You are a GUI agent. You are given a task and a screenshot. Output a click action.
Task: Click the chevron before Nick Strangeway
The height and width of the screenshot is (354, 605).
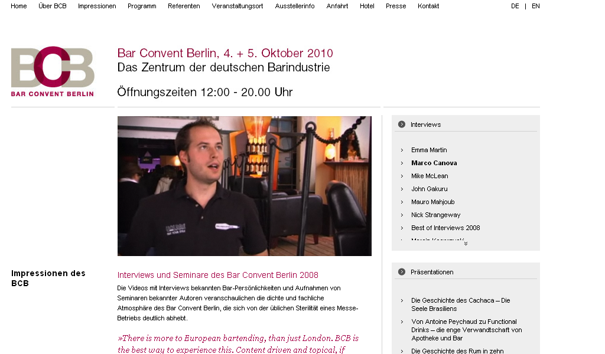click(x=402, y=215)
